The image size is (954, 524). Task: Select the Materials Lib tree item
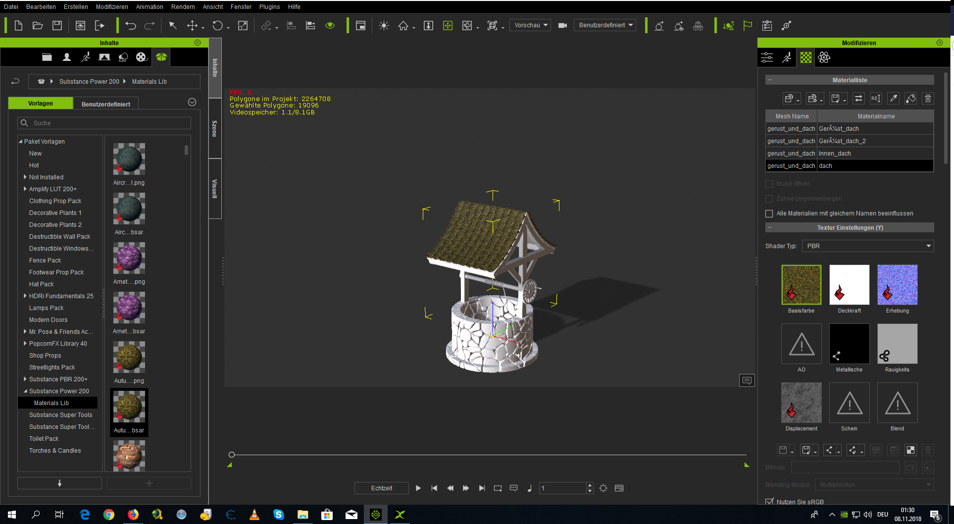(57, 403)
